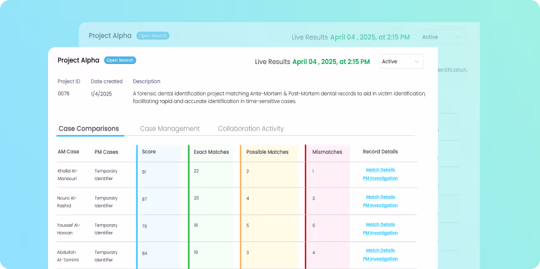Open the Case Comparisons tab
The height and width of the screenshot is (269, 540).
point(88,129)
